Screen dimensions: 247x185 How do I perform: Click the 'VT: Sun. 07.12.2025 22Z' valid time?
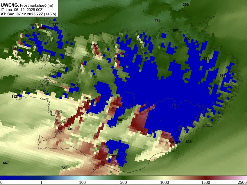click(x=22, y=14)
